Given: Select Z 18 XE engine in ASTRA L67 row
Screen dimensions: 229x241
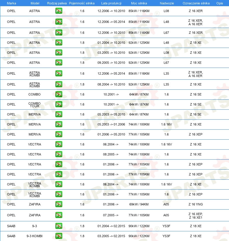Looking at the screenshot, I should (196, 63).
